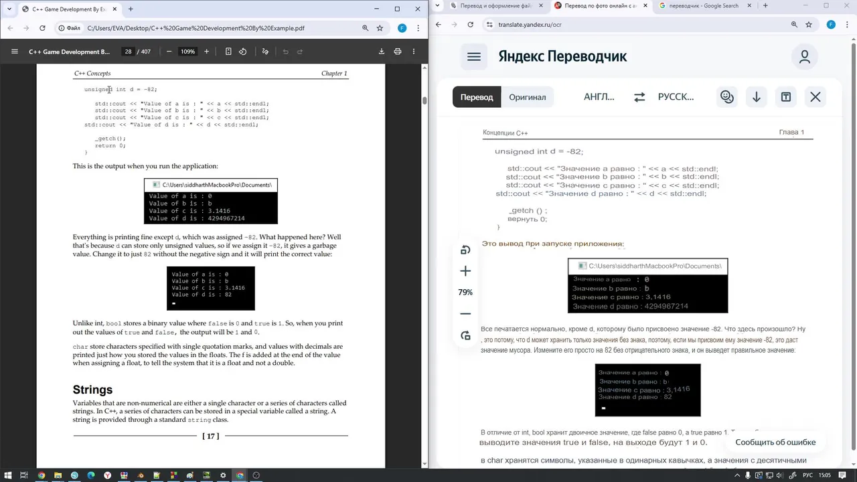Open tab search dropdown in PDF window
Viewport: 857px width, 482px height.
click(x=9, y=9)
